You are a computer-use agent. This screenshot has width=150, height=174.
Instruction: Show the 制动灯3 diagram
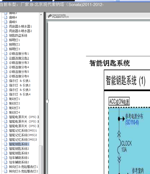[x=14, y=108]
